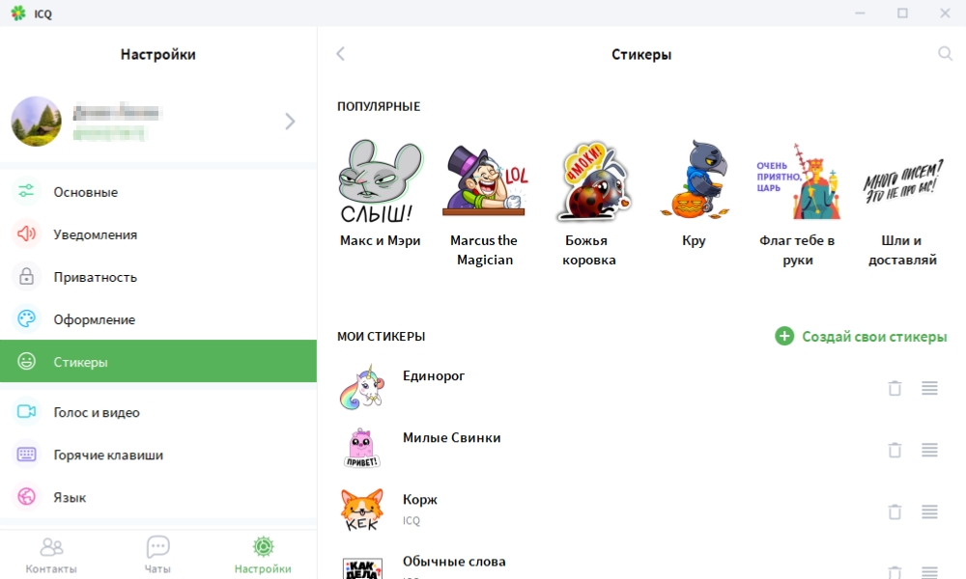Click the reorder handle for Корж
Viewport: 966px width, 579px height.
point(929,511)
